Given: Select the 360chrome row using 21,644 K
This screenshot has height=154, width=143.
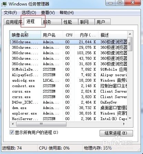Looking at the screenshot, I should tap(69, 42).
